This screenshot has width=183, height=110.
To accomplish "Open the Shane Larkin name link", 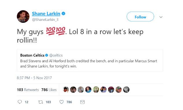I will pyautogui.click(x=46, y=14).
